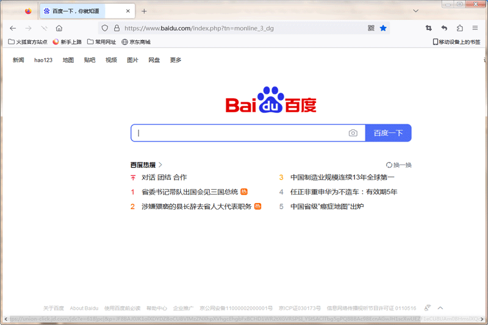The height and width of the screenshot is (325, 488).
Task: Expand 百度热搜 with the arrow
Action: click(160, 165)
